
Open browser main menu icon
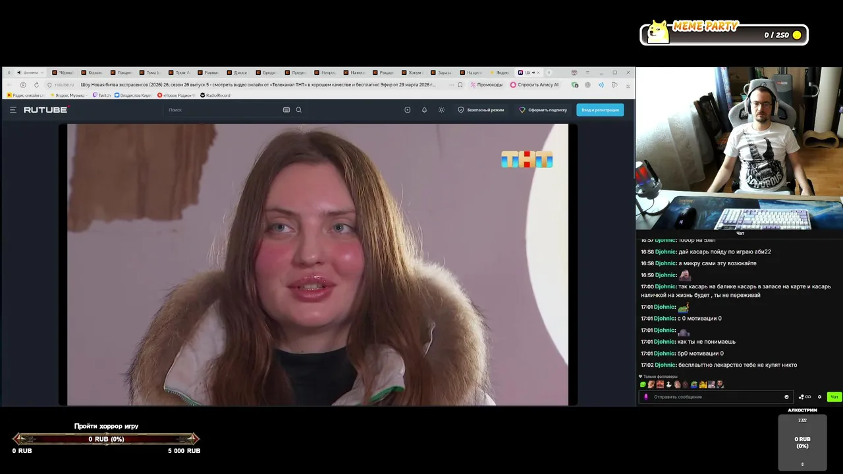coord(587,72)
